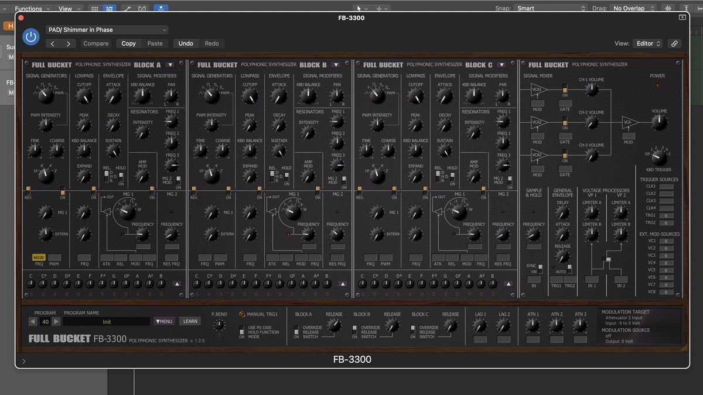
Task: Click the VCA1 triangle in Signal Mixer
Action: click(x=537, y=90)
